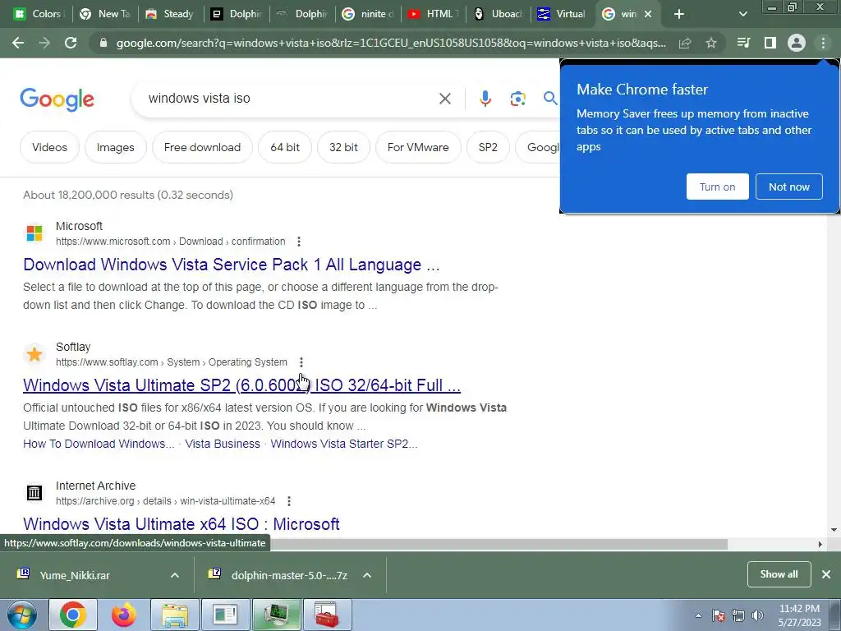Image resolution: width=841 pixels, height=631 pixels.
Task: Open the Chrome profile avatar
Action: pyautogui.click(x=797, y=43)
